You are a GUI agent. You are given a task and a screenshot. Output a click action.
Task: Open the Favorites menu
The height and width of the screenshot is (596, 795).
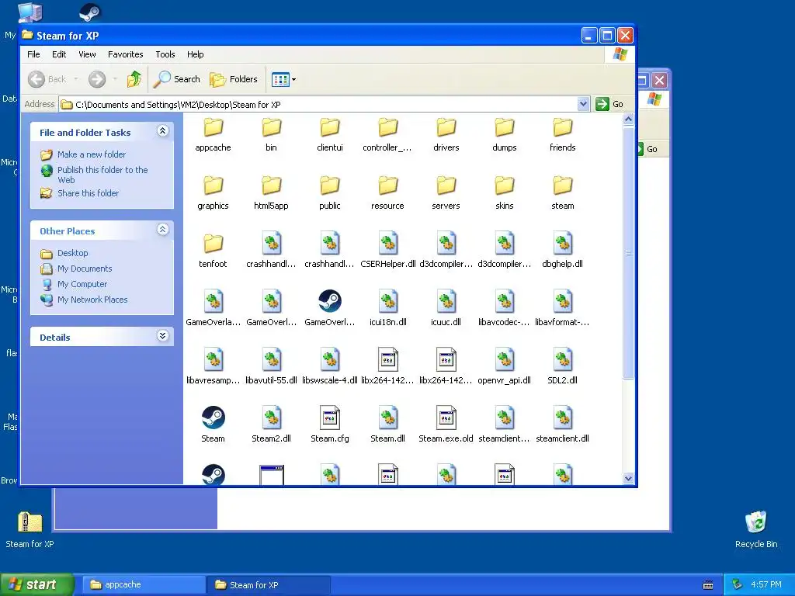[125, 54]
